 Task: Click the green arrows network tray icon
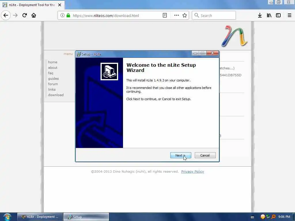268,217
